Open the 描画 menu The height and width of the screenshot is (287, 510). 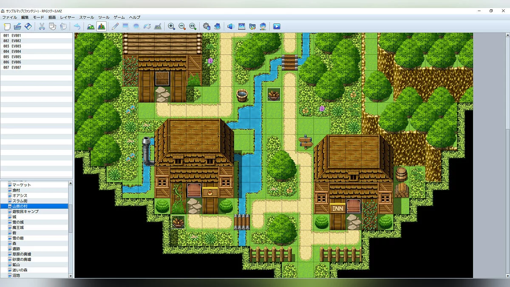pos(52,17)
